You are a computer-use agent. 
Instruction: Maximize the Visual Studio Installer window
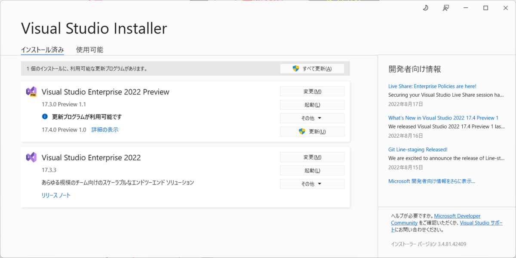485,8
